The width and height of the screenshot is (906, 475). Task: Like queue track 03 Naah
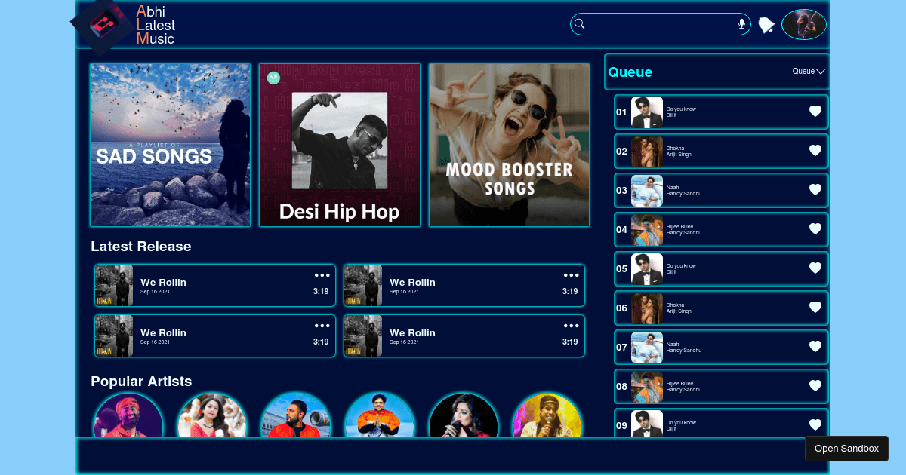(x=815, y=190)
